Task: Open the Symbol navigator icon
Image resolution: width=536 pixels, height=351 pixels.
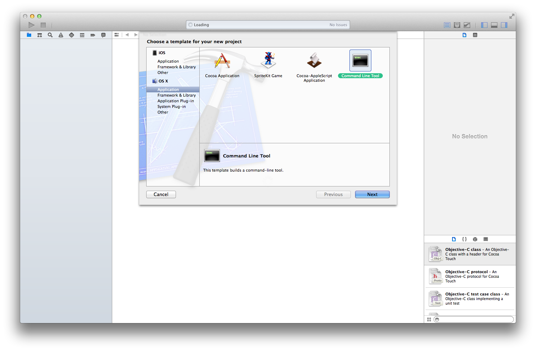Action: pyautogui.click(x=40, y=35)
